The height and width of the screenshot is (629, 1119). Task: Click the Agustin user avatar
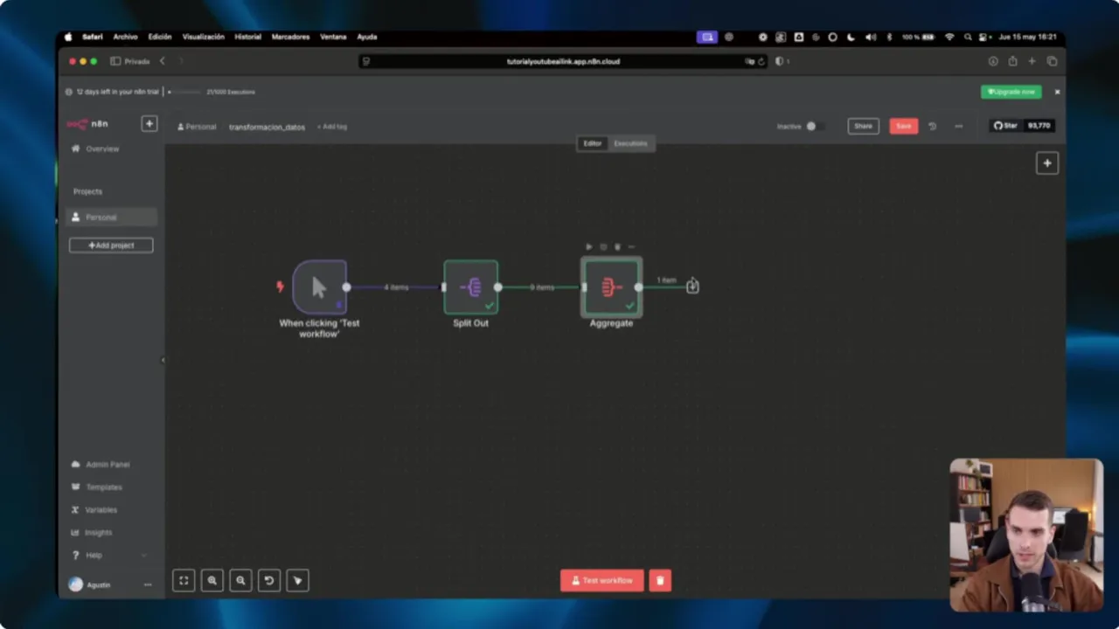[75, 585]
